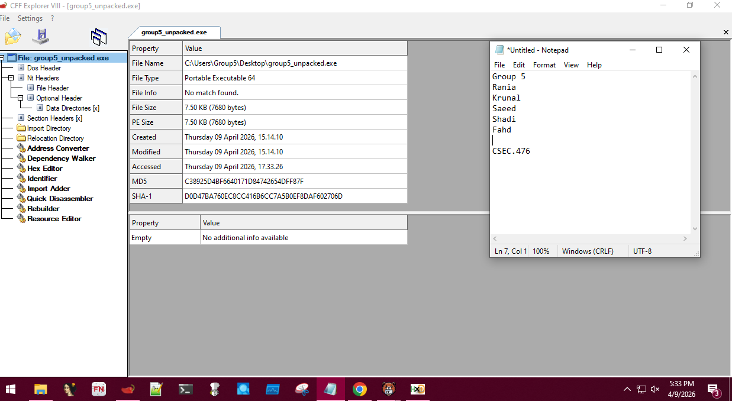Click the Quick Disassembler gear icon
Image resolution: width=732 pixels, height=401 pixels.
[x=21, y=199]
